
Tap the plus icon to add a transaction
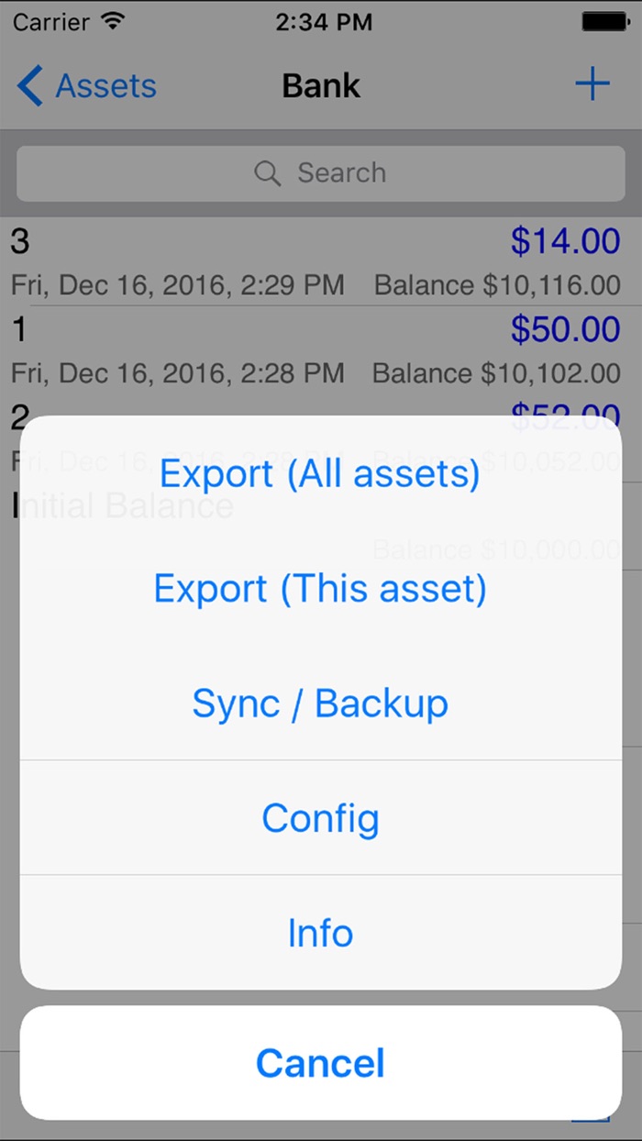[x=592, y=83]
